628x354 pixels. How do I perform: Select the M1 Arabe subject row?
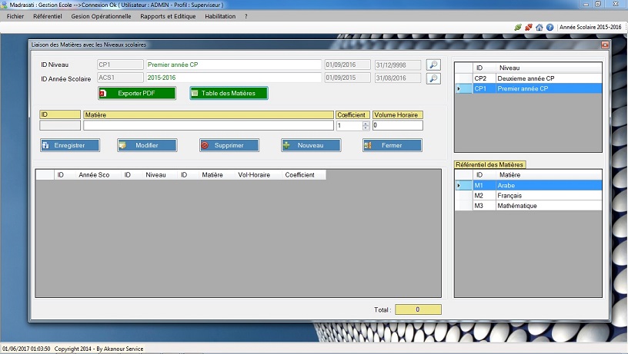[528, 185]
